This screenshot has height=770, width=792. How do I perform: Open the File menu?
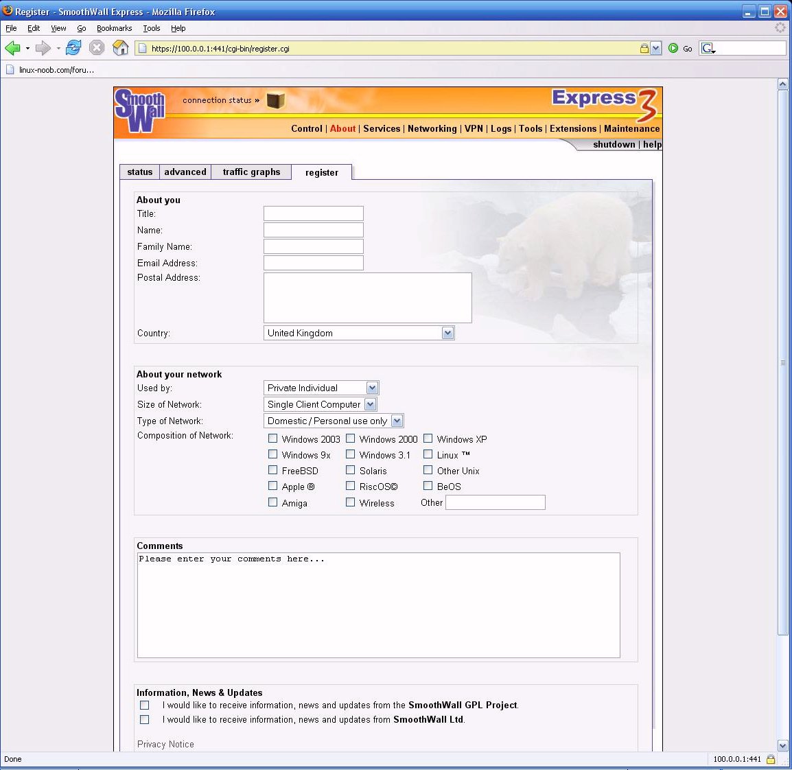pos(11,28)
